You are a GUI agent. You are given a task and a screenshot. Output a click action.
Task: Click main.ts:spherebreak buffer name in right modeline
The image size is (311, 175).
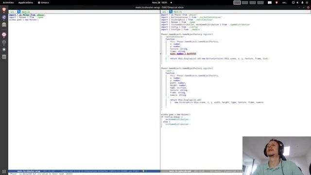pos(180,171)
